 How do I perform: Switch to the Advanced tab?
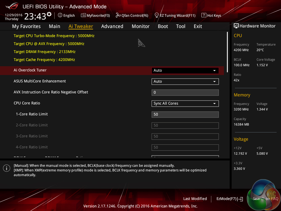(112, 26)
